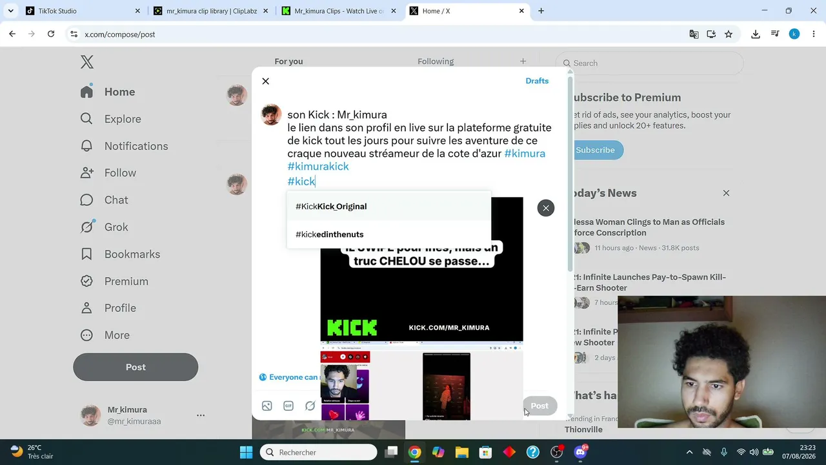Open the media controls button in Chrome toolbar

click(775, 34)
